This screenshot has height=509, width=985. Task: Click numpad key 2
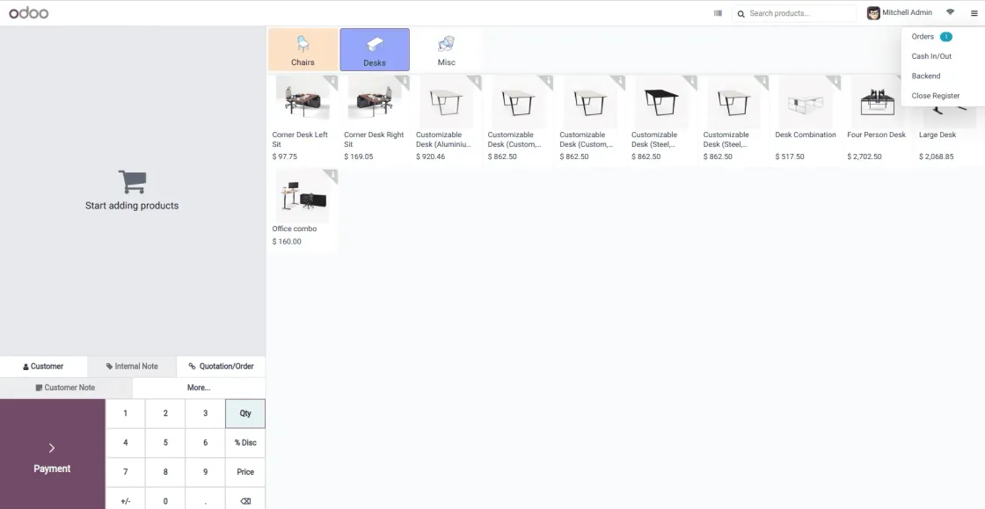(165, 413)
